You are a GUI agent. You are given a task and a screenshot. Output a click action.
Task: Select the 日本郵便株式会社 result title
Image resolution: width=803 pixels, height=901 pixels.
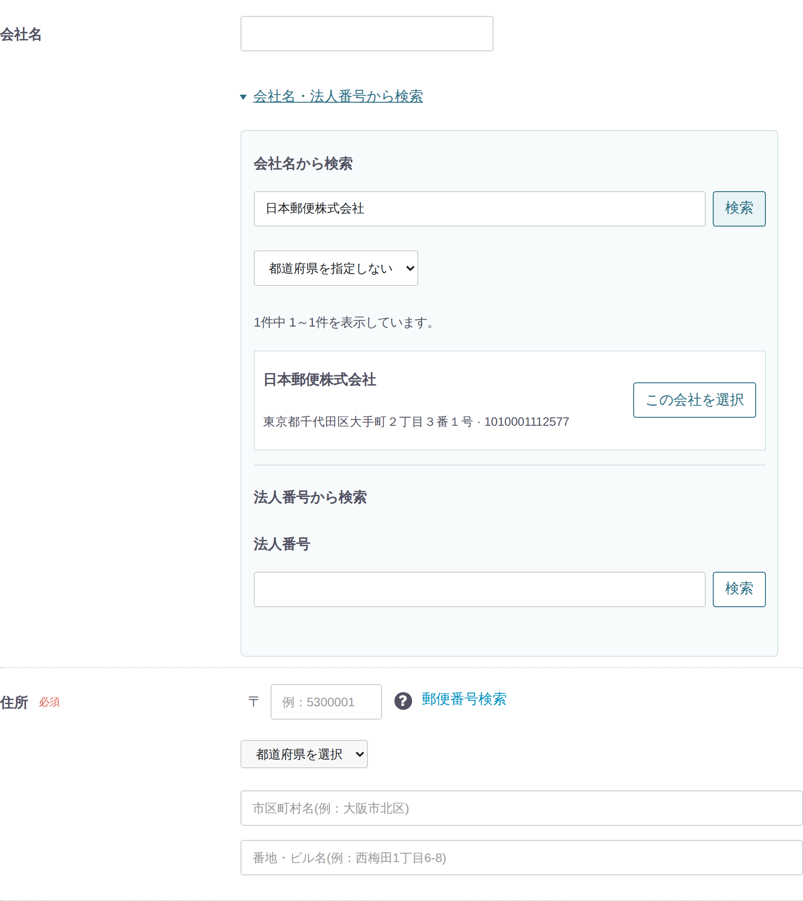319,380
